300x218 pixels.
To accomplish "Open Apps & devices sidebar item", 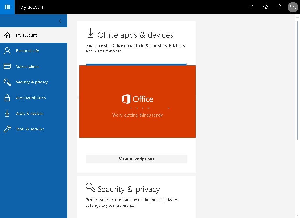I will [x=34, y=113].
